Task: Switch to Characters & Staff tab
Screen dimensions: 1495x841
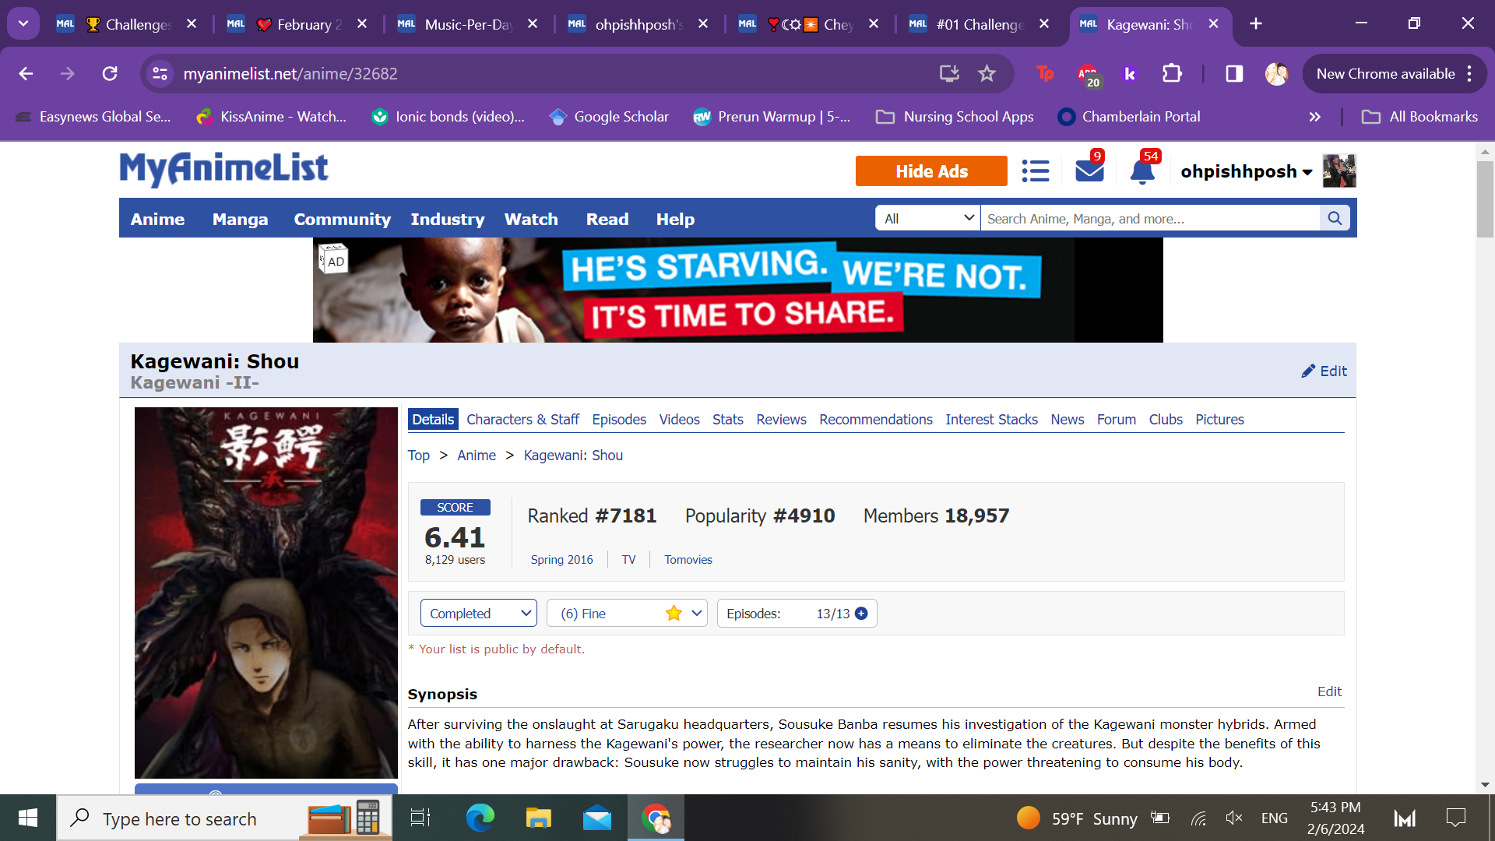Action: click(522, 419)
